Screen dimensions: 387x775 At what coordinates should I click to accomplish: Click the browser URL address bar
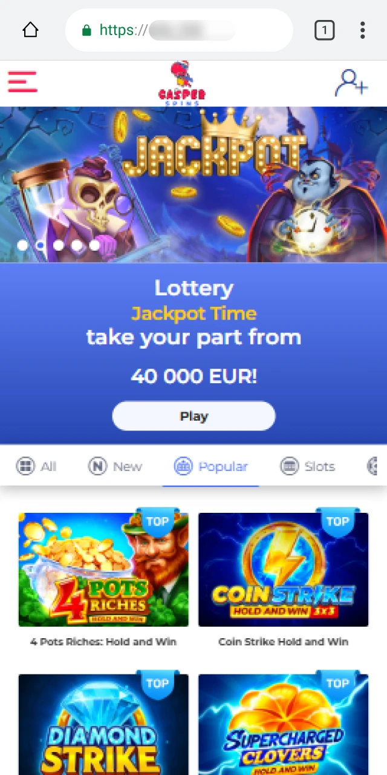[179, 30]
